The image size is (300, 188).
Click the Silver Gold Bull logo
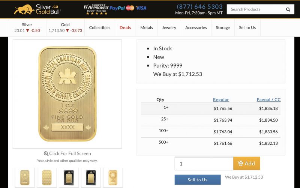(x=37, y=9)
